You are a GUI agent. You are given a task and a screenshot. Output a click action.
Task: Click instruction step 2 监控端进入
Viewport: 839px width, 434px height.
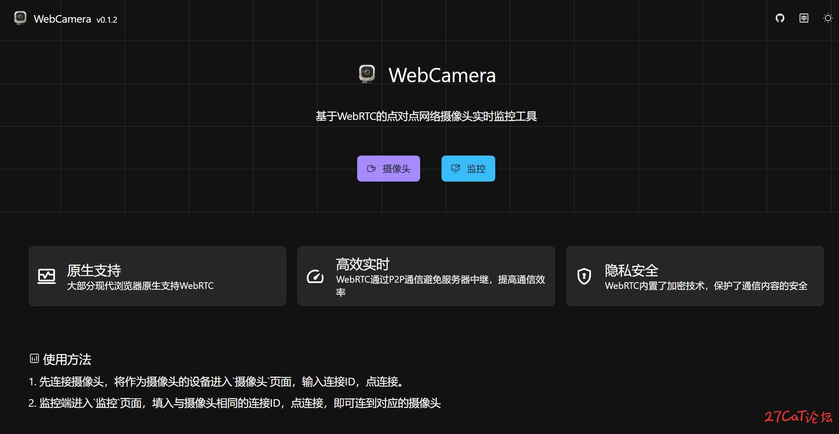click(235, 403)
